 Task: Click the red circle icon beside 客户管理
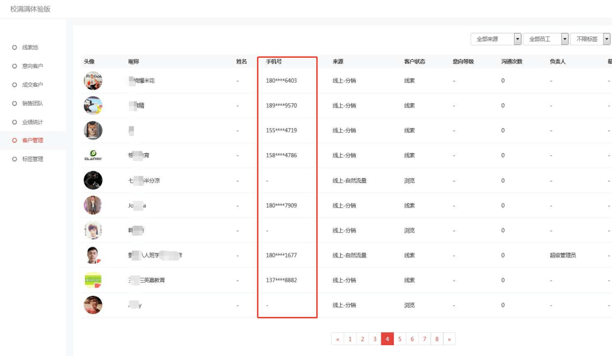click(x=14, y=141)
